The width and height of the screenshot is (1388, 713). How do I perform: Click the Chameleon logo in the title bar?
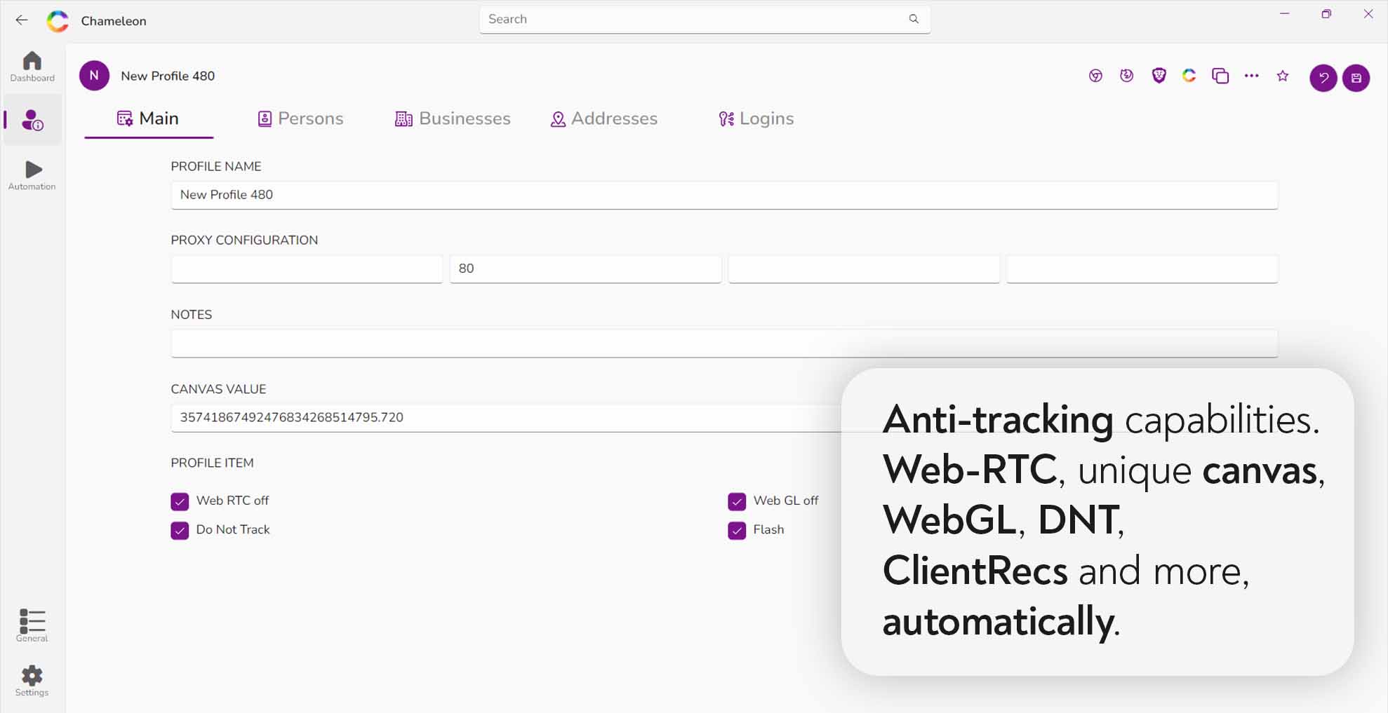click(x=58, y=21)
